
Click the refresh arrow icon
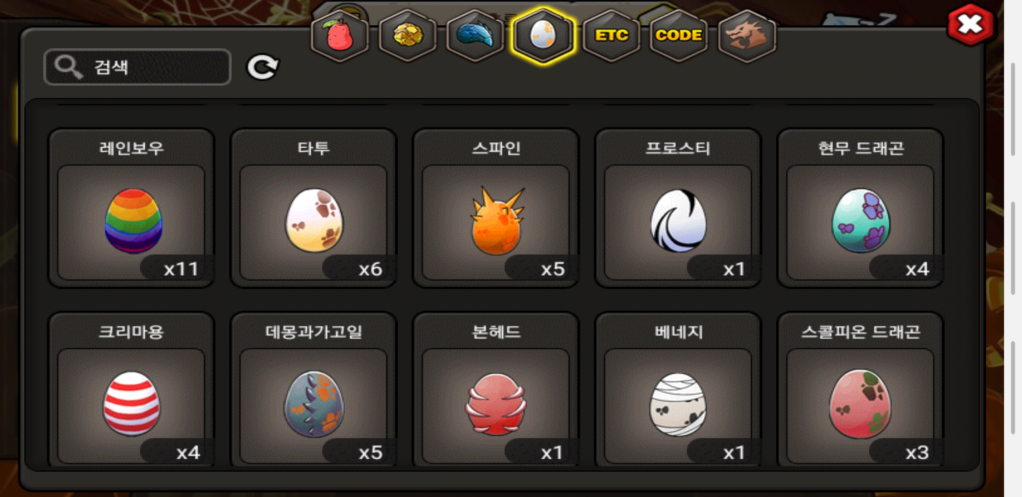click(263, 67)
